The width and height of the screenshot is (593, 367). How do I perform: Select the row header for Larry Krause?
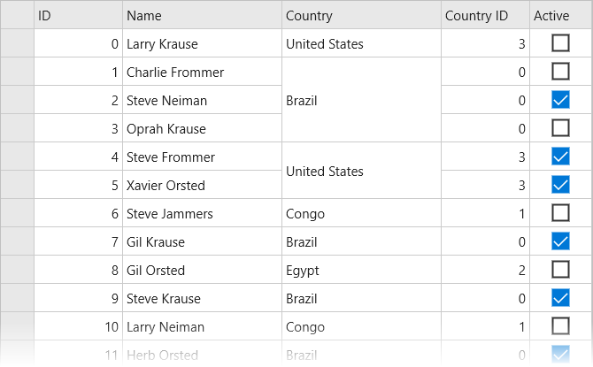click(x=17, y=43)
